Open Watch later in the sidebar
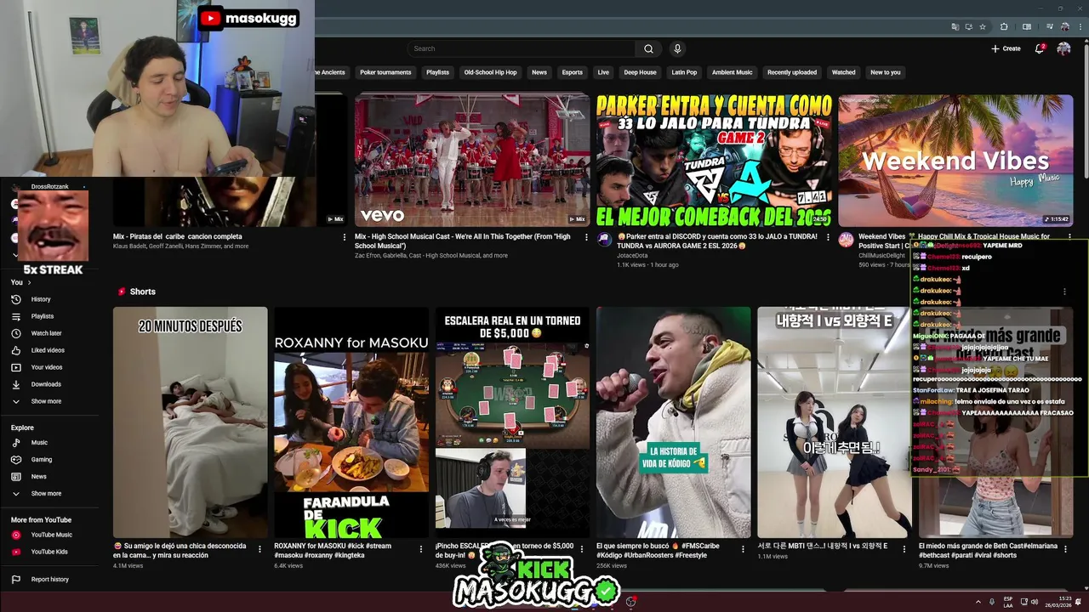 [46, 333]
